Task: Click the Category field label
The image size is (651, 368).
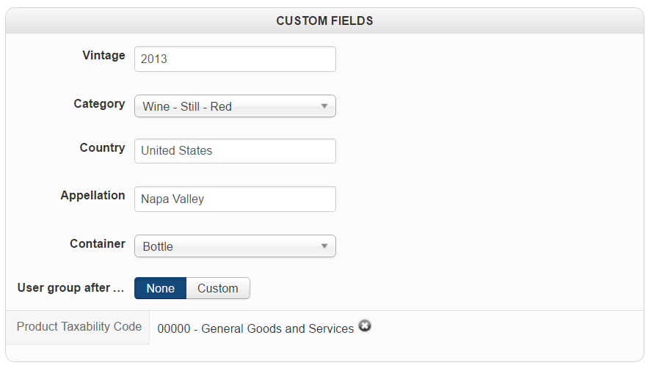Action: tap(99, 104)
